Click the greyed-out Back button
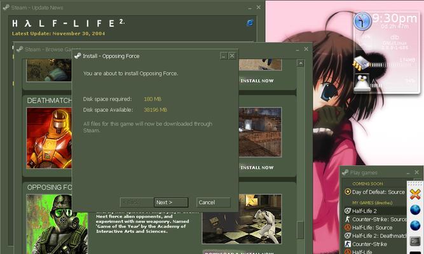Image resolution: width=424 pixels, height=254 pixels. pos(137,203)
